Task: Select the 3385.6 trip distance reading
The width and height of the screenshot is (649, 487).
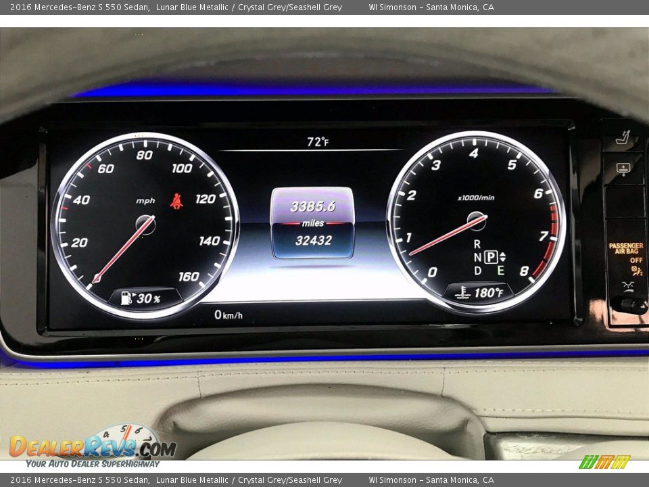Action: tap(313, 206)
